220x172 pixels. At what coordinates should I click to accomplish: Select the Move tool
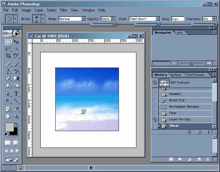(16, 42)
